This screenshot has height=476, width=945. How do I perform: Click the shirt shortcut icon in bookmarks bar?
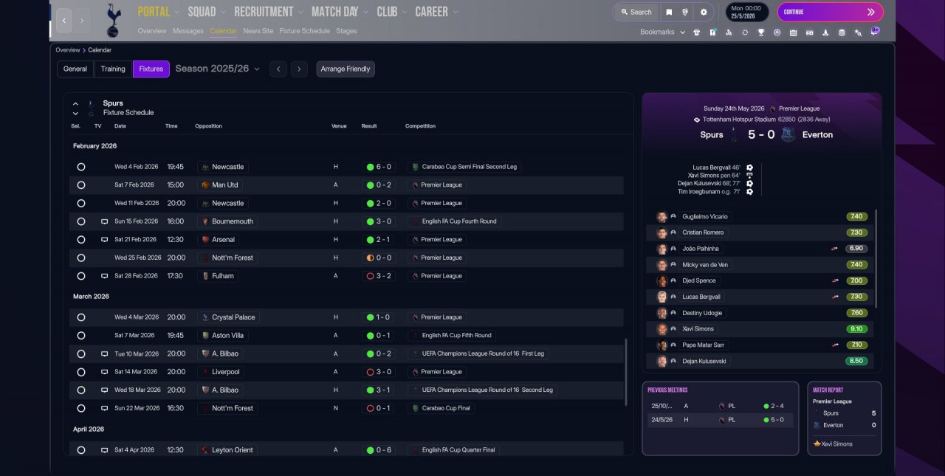(696, 32)
